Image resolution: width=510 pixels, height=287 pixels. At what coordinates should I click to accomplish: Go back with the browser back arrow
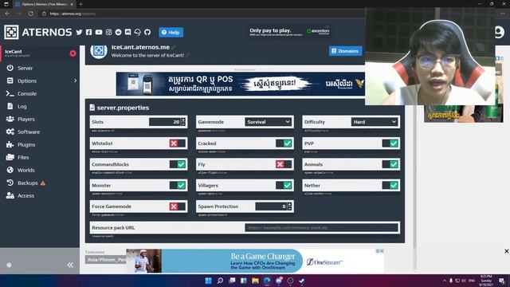(x=7, y=14)
